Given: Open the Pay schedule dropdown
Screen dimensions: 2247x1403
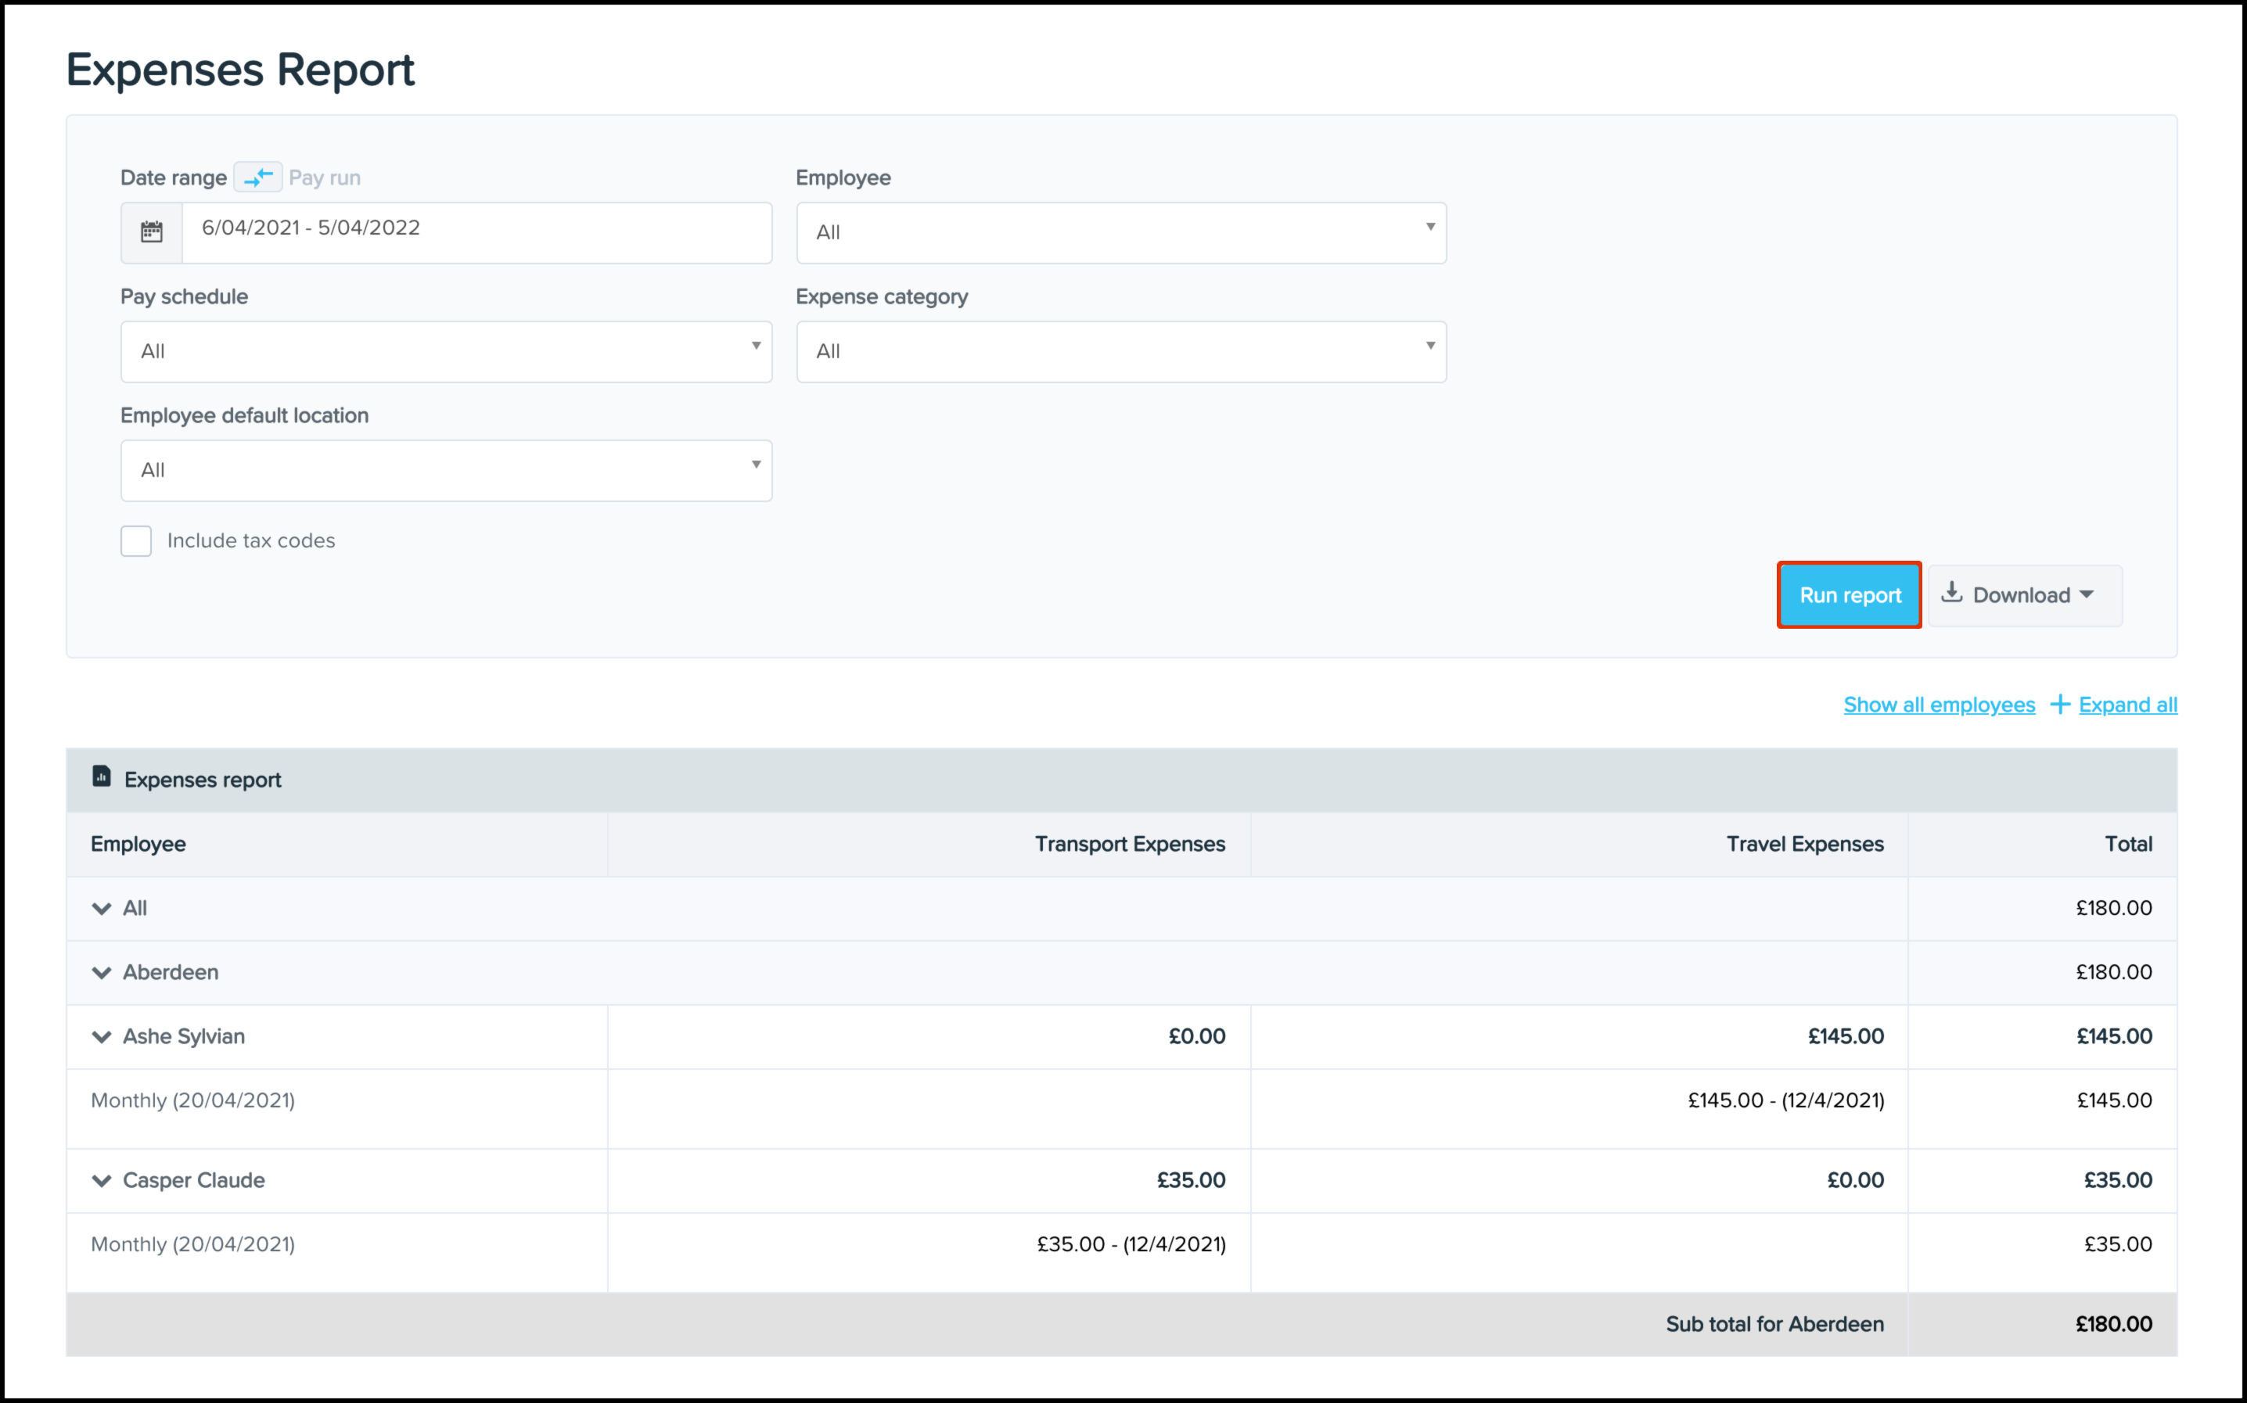Looking at the screenshot, I should pos(445,352).
